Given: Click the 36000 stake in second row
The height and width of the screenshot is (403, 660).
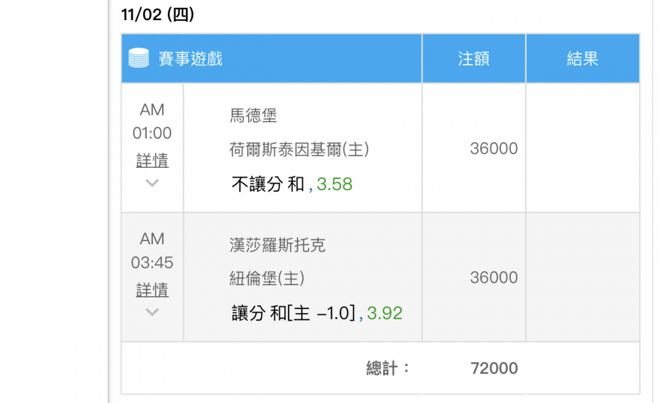Looking at the screenshot, I should point(494,278).
